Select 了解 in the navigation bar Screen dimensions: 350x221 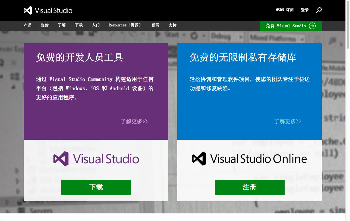62,25
